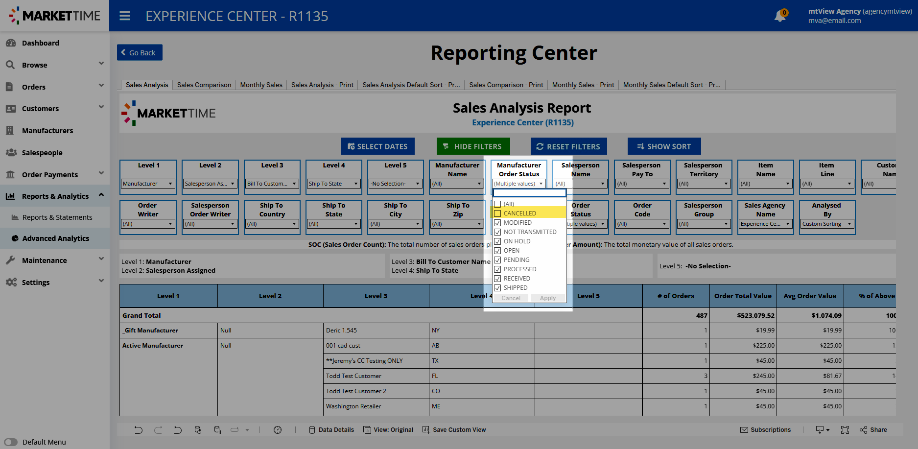This screenshot has width=918, height=449.
Task: Open the Sales Comparison - Print tab
Action: (x=506, y=85)
